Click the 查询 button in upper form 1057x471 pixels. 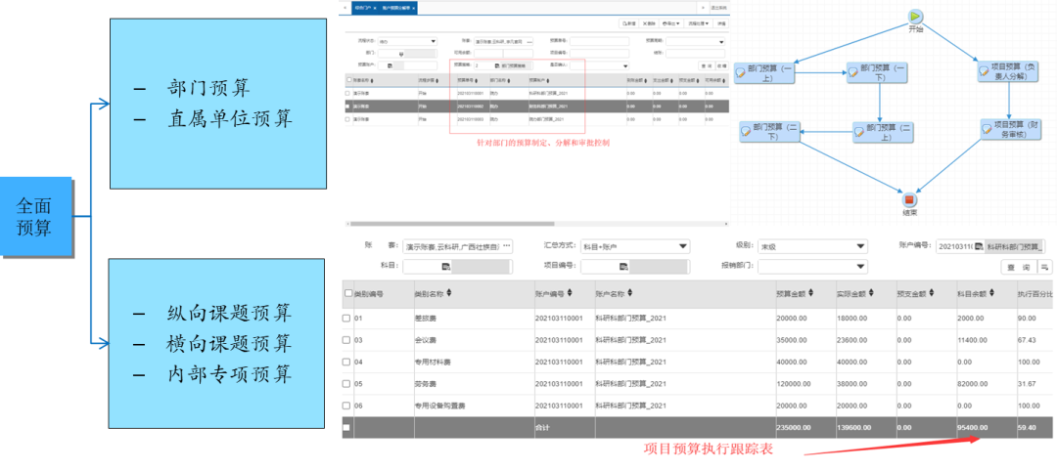(708, 65)
